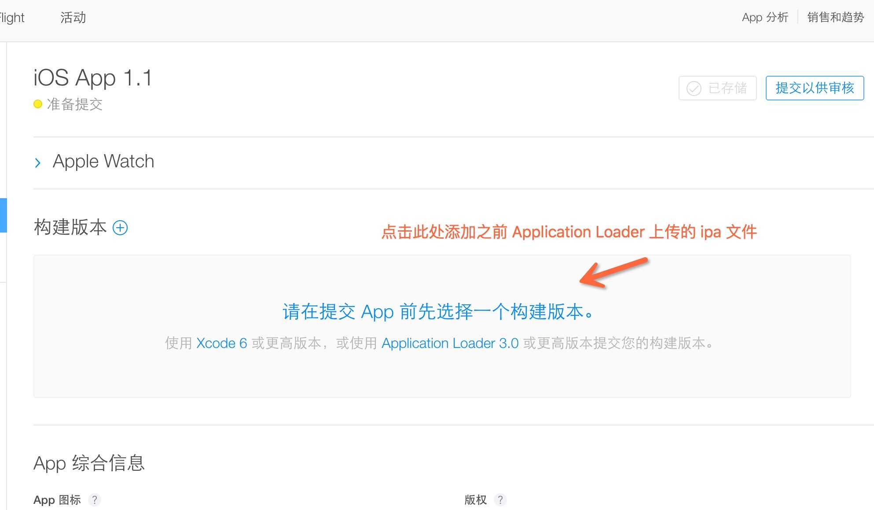This screenshot has width=874, height=510.
Task: Open App 分析 link
Action: (765, 17)
